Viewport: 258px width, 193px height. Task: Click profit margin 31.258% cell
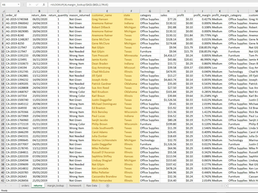(202, 96)
